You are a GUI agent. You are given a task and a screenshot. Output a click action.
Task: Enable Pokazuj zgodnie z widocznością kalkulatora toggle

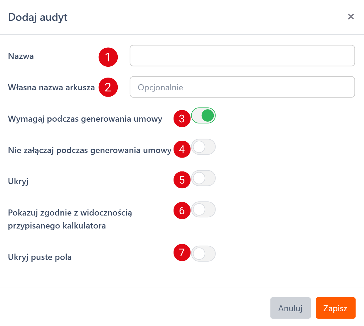[203, 209]
